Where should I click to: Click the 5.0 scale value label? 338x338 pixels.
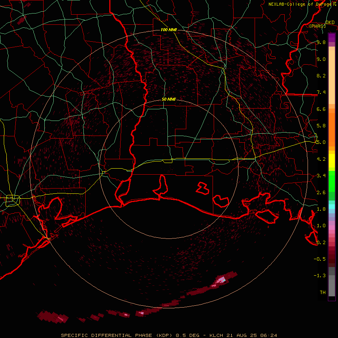(x=321, y=142)
